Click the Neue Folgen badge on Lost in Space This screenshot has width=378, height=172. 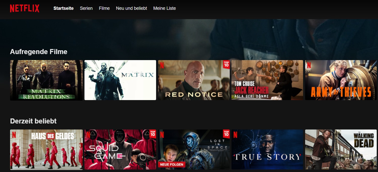point(172,164)
